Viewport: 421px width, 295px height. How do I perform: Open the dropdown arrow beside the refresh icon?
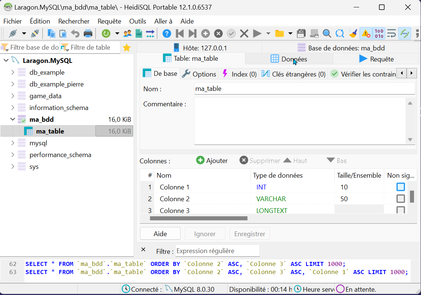(117, 34)
